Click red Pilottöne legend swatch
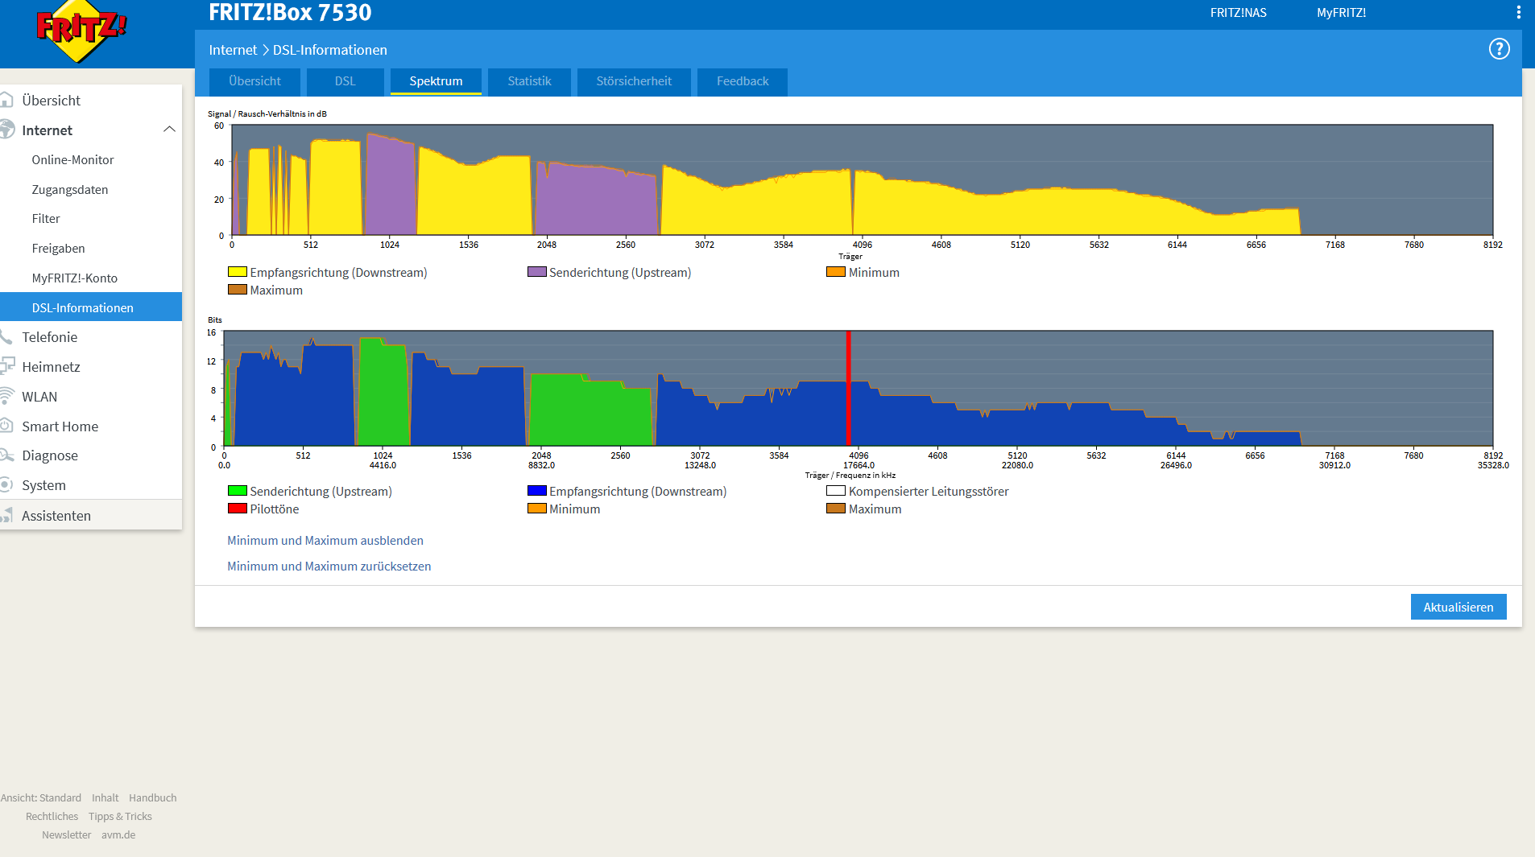 coord(238,509)
